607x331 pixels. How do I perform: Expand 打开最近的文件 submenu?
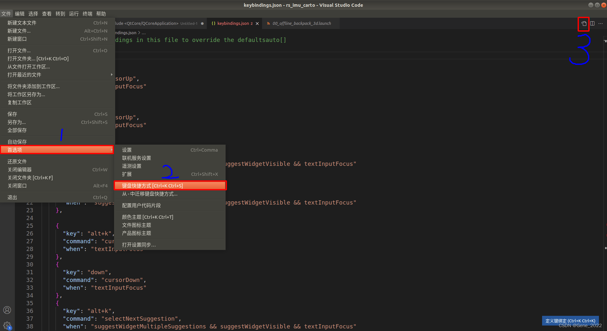click(x=57, y=75)
